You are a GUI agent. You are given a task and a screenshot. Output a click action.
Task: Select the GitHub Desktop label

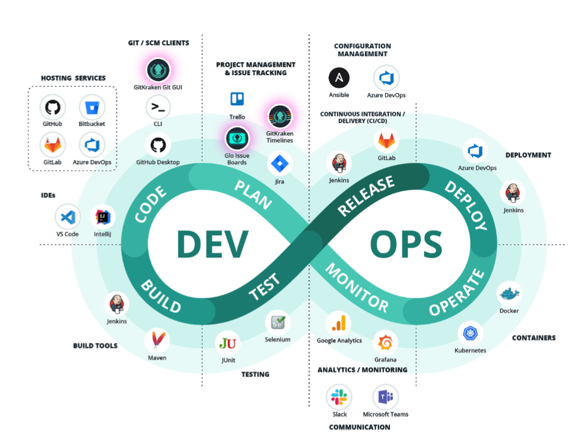pyautogui.click(x=157, y=162)
